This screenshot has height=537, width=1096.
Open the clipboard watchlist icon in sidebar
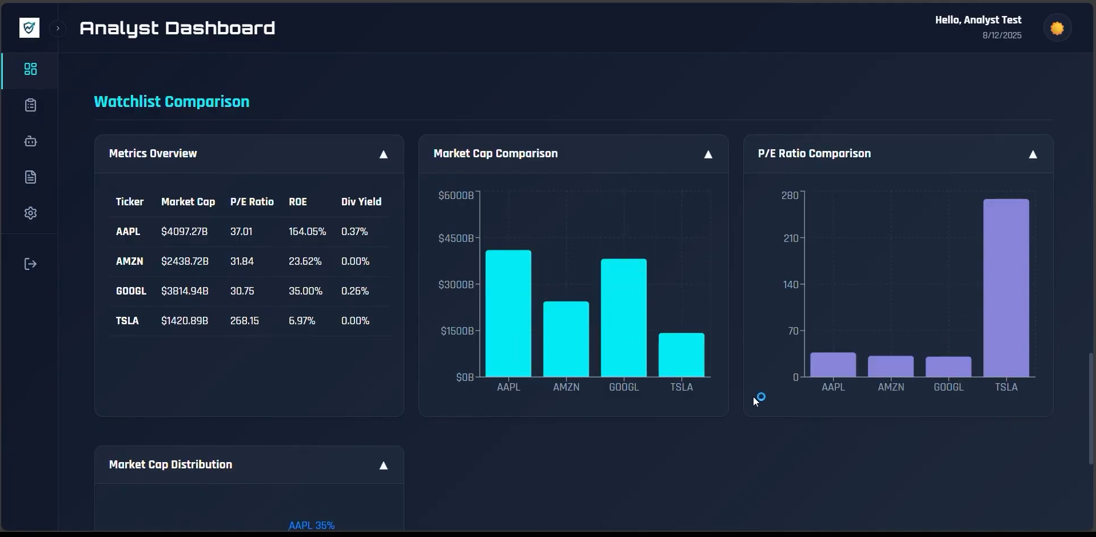pyautogui.click(x=30, y=105)
